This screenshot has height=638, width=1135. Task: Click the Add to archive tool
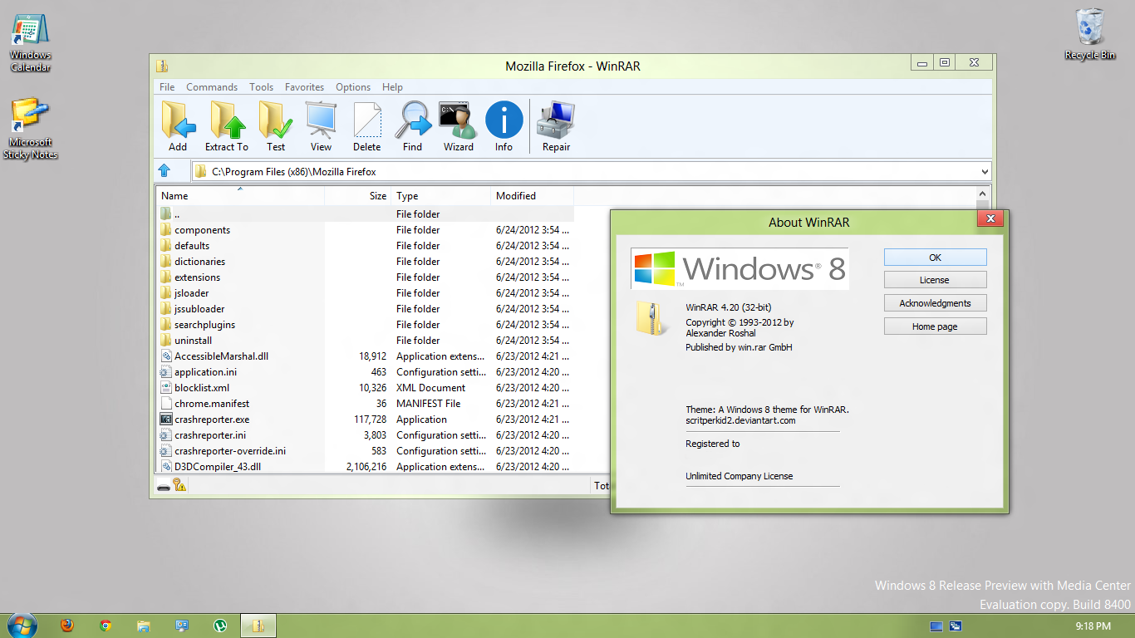(x=177, y=125)
